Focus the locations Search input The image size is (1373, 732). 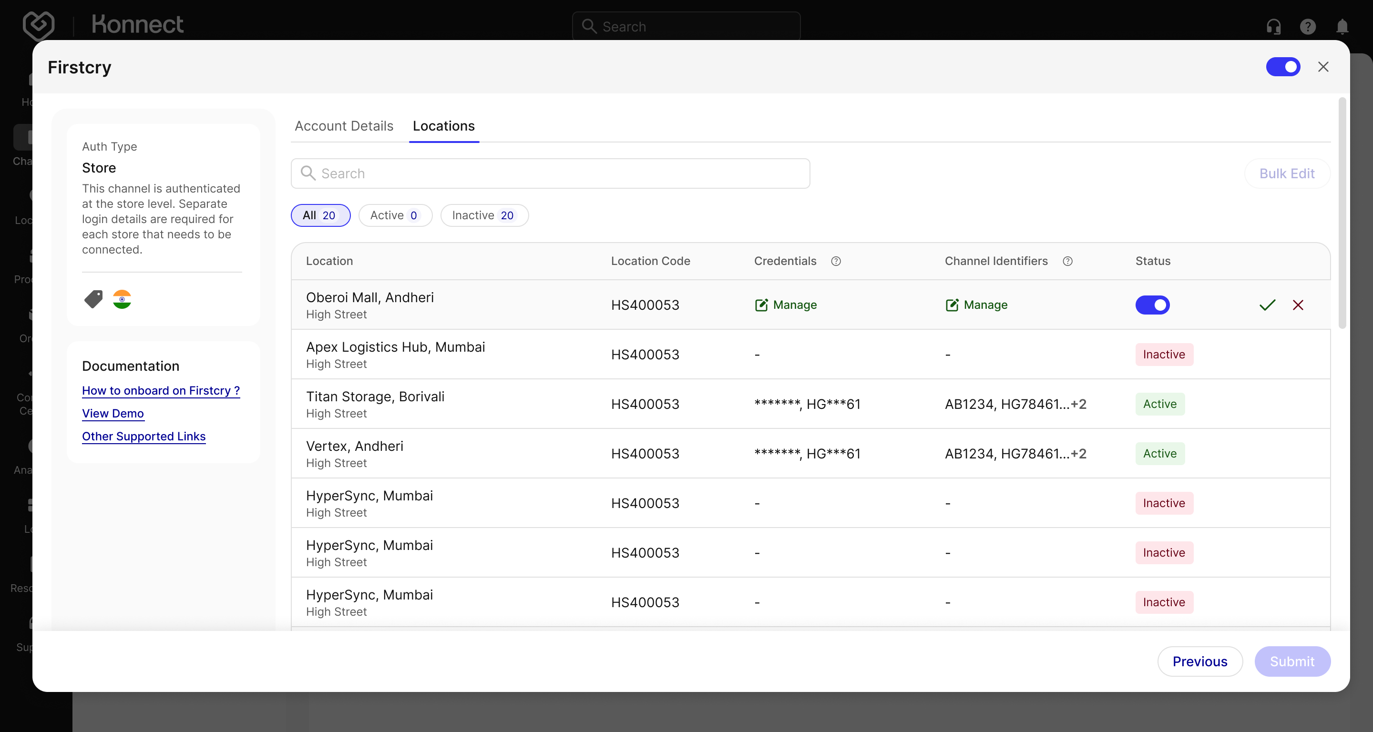pos(550,173)
